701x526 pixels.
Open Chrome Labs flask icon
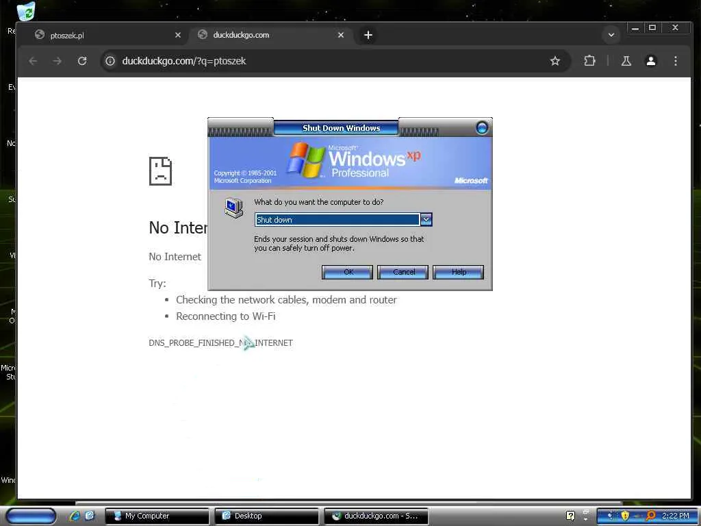click(626, 61)
